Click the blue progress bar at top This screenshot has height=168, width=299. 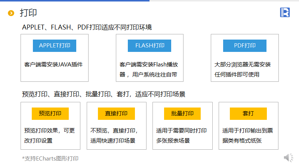coord(75,1)
